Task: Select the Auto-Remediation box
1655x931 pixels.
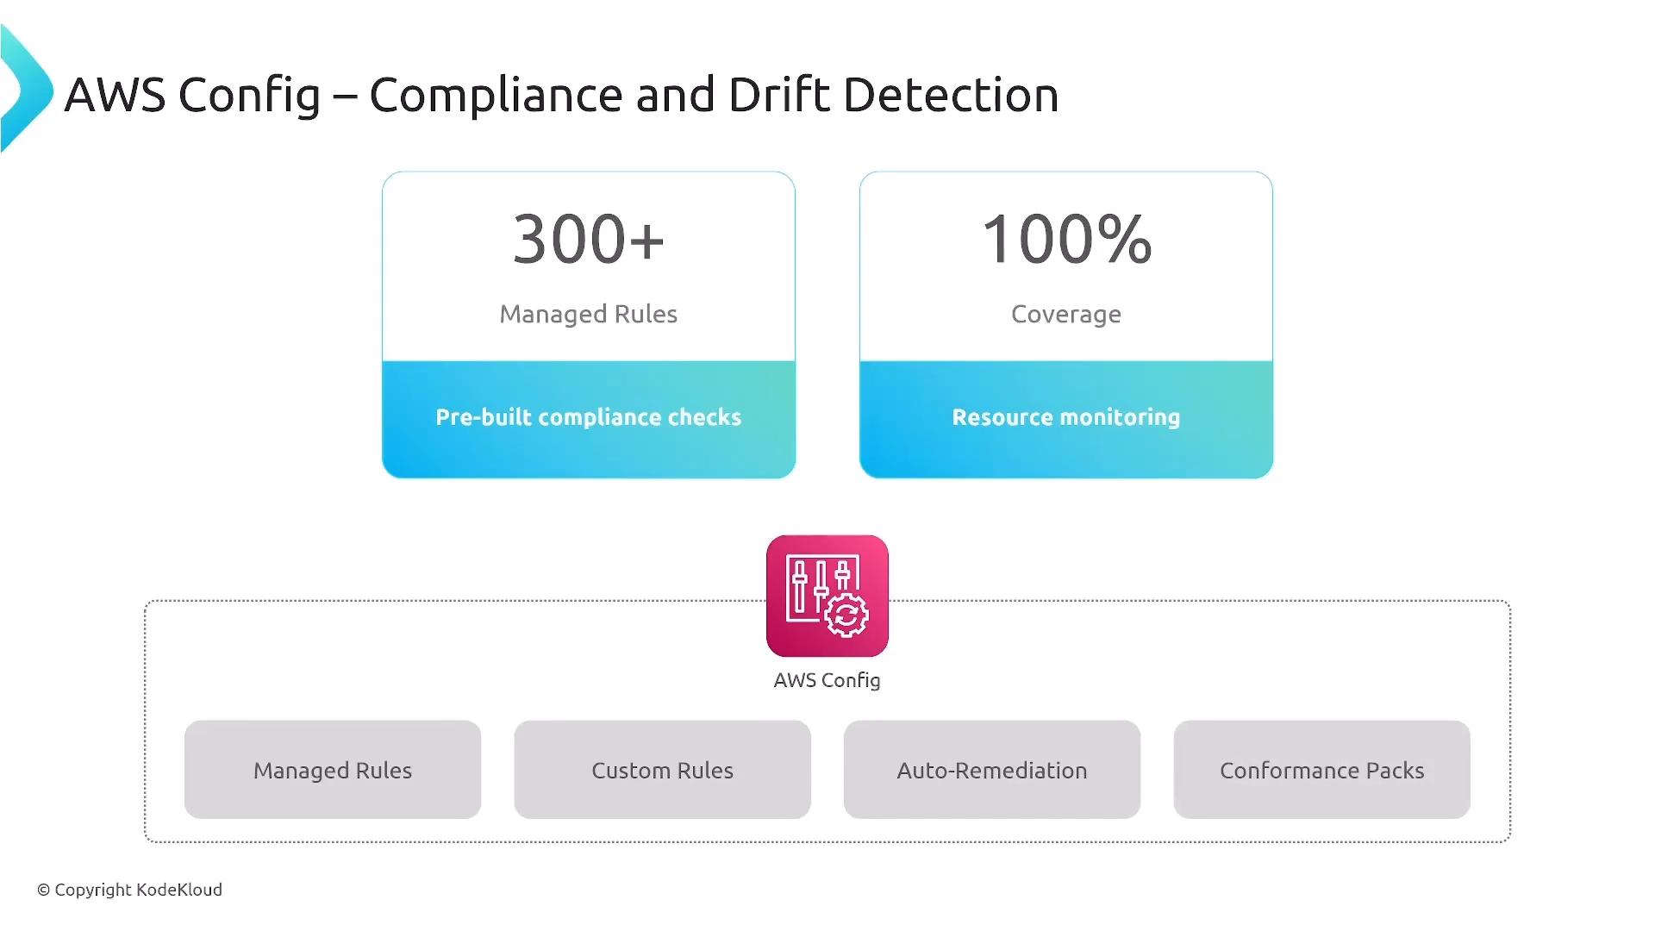Action: coord(992,770)
